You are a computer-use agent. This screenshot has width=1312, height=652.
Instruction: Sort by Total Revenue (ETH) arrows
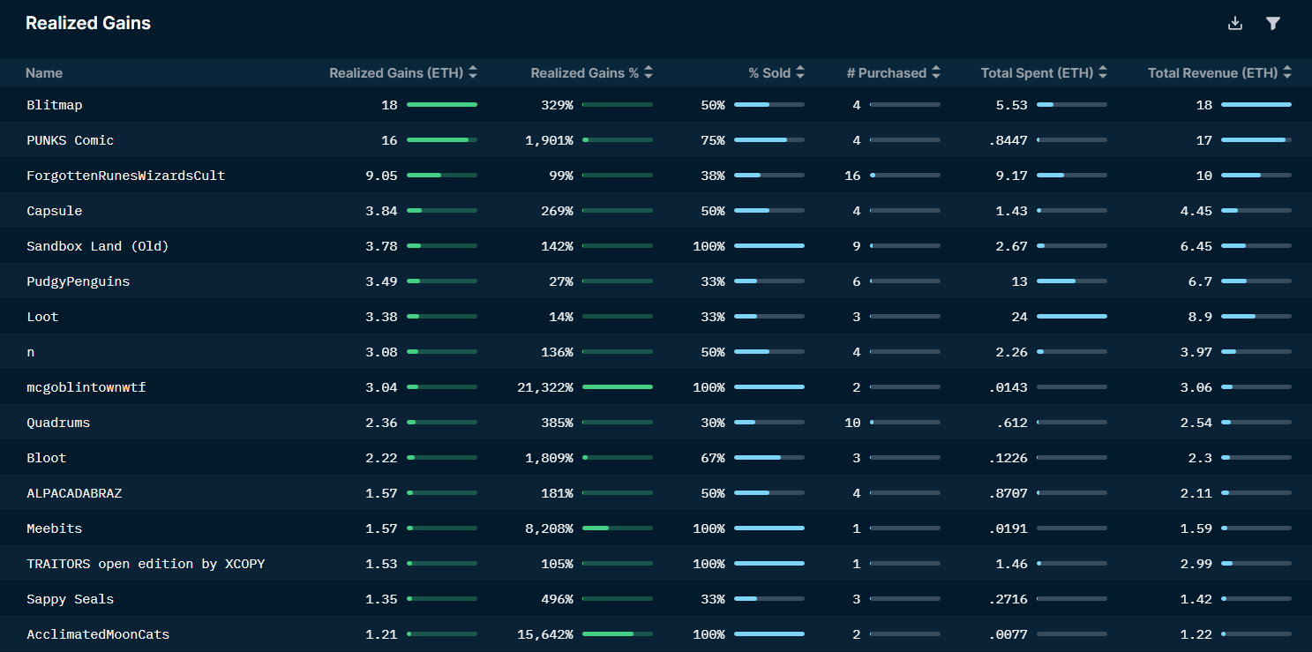tap(1287, 73)
